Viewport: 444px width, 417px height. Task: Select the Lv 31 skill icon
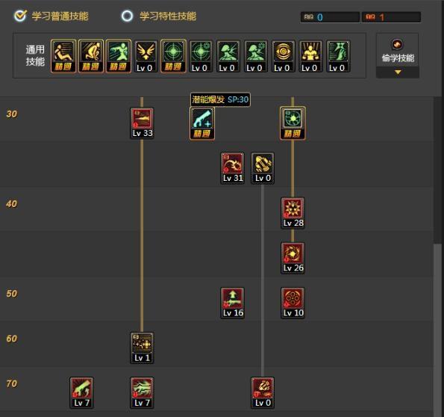pos(233,168)
